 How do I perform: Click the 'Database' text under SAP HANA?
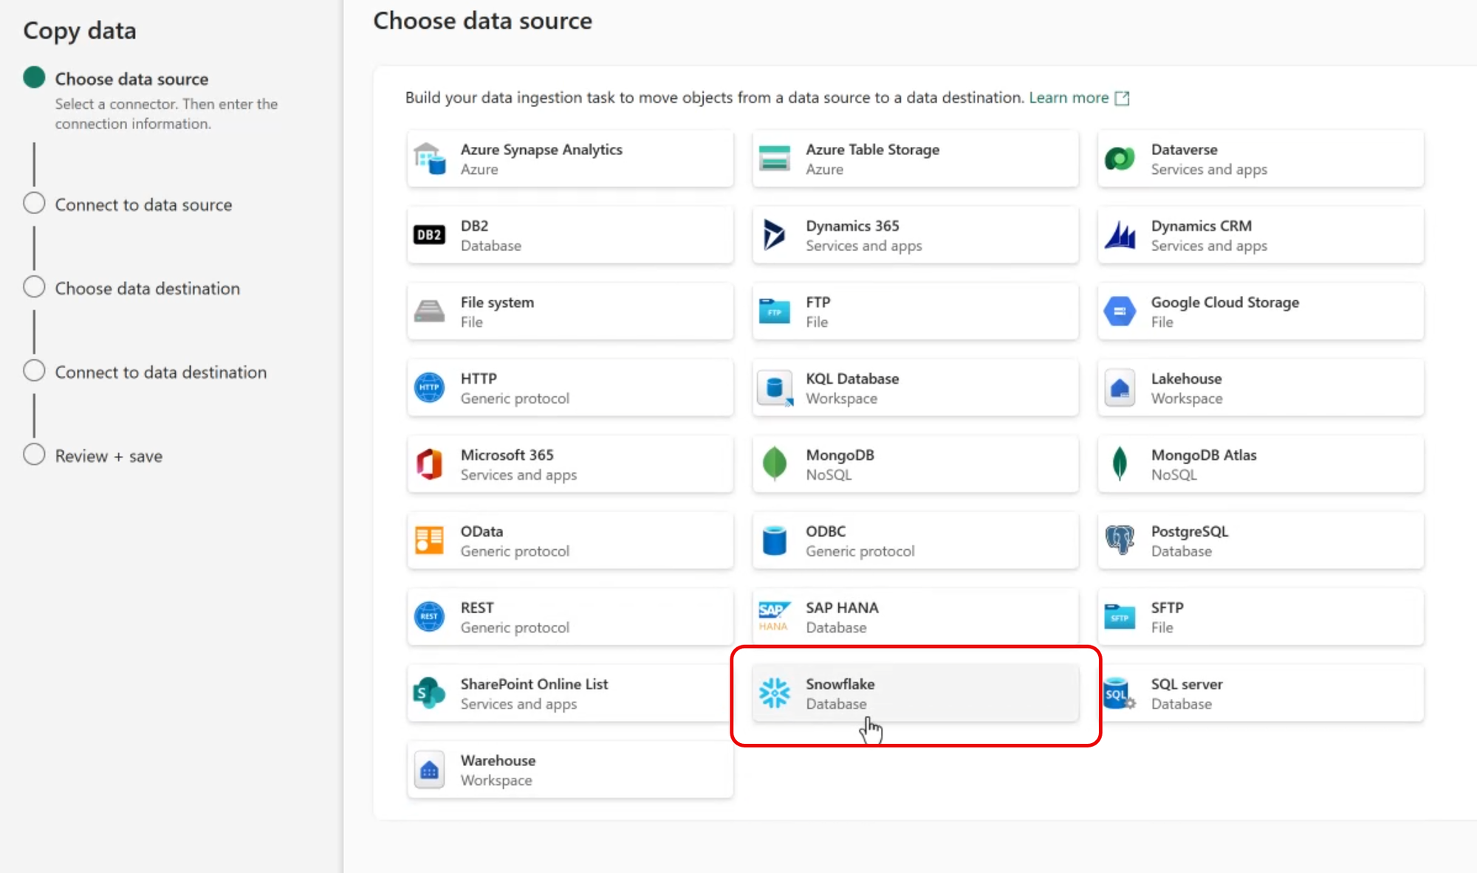tap(836, 628)
